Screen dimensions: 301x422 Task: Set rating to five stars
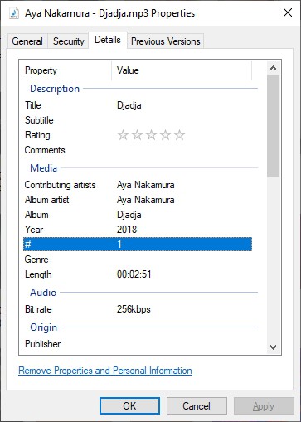[x=179, y=135]
